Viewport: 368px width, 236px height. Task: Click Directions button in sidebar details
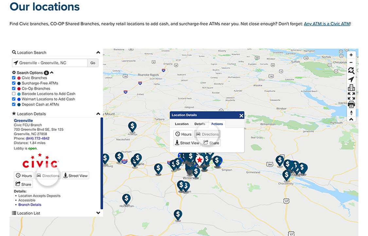pos(48,175)
